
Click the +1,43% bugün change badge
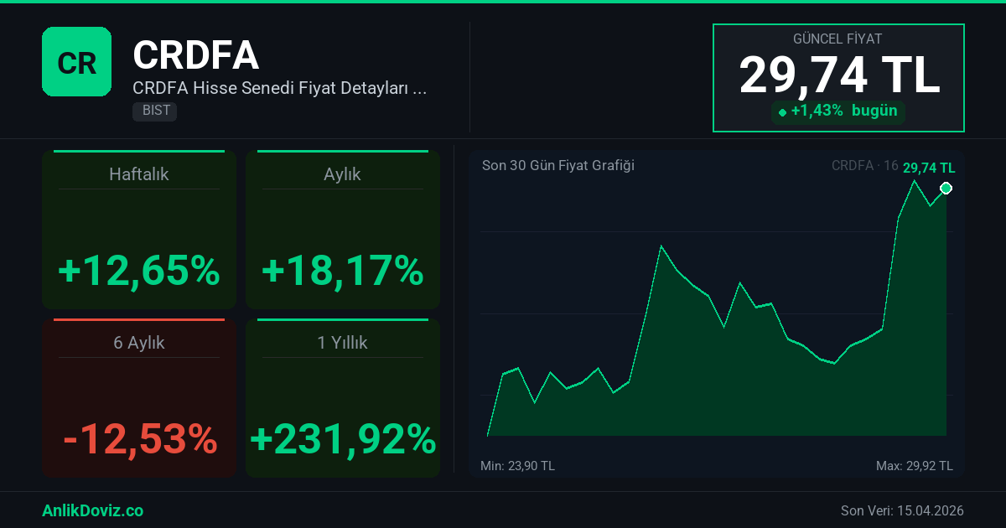click(838, 111)
